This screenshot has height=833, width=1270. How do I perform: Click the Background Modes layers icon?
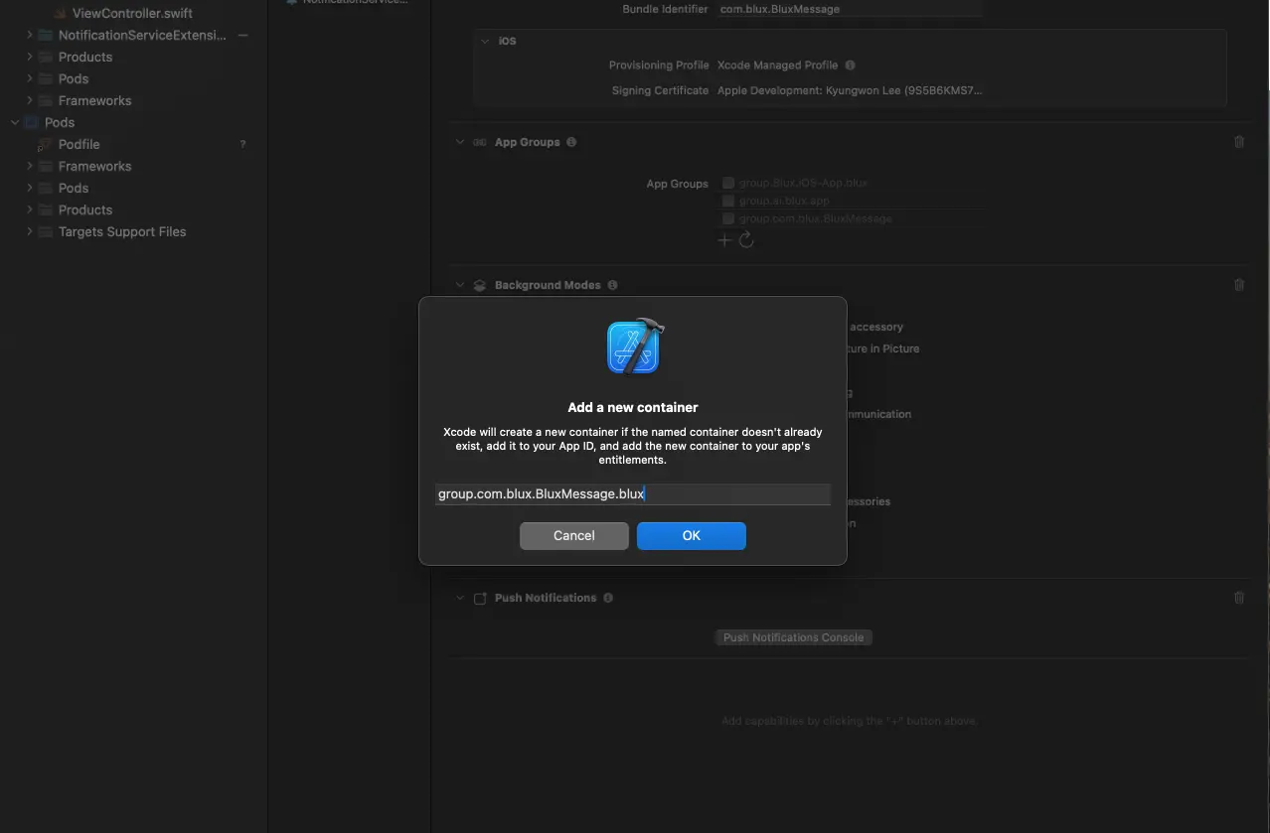[x=479, y=285]
